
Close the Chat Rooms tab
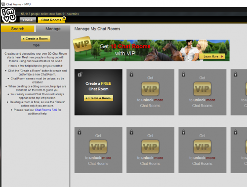point(64,18)
